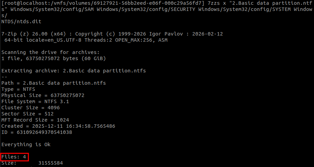Click the "Physical Size" value line
Screen dimensions: 314x167
[x=43, y=95]
